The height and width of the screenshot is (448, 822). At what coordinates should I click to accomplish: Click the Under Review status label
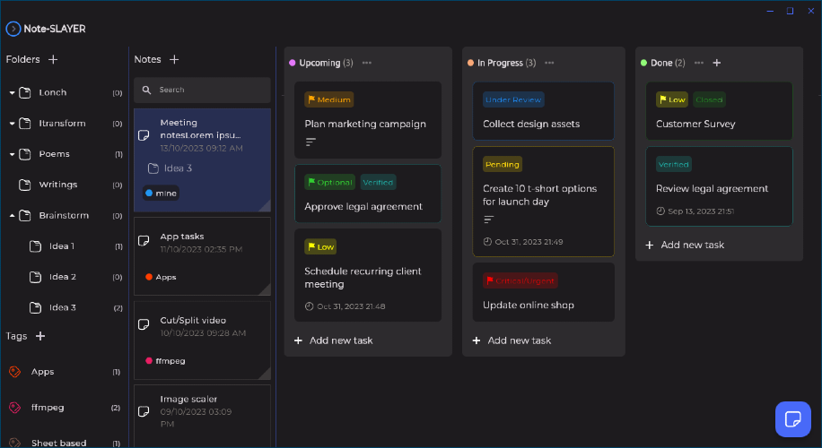click(x=513, y=99)
